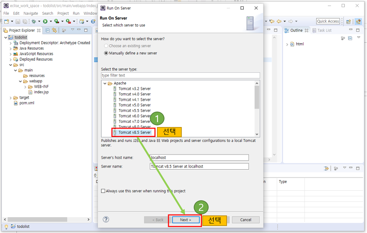Select 'Choose an existing server' radio button

[x=106, y=46]
